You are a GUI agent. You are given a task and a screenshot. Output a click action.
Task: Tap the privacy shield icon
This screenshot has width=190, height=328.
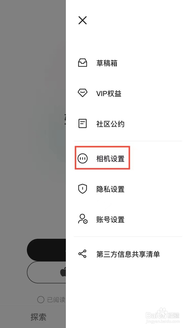tap(83, 189)
